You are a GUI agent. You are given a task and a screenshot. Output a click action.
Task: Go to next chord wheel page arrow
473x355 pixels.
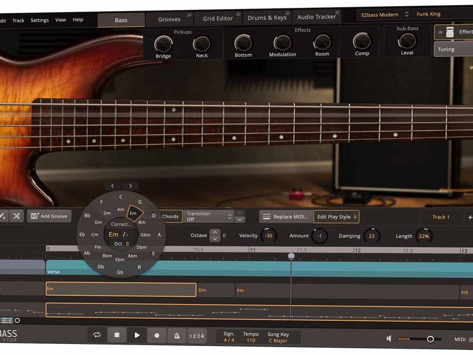pyautogui.click(x=130, y=186)
